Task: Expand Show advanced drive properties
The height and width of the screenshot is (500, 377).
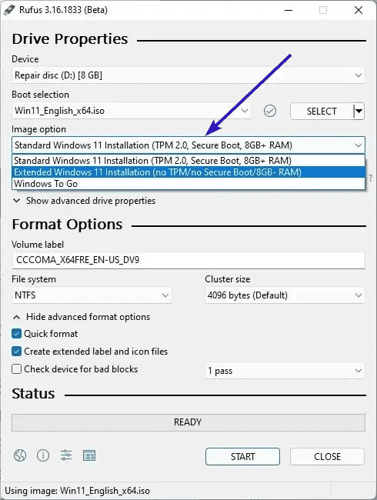Action: click(84, 201)
